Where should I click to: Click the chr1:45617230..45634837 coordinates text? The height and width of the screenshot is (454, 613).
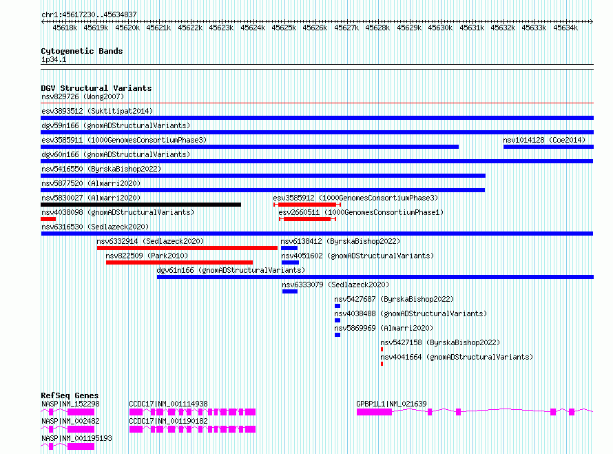point(89,15)
